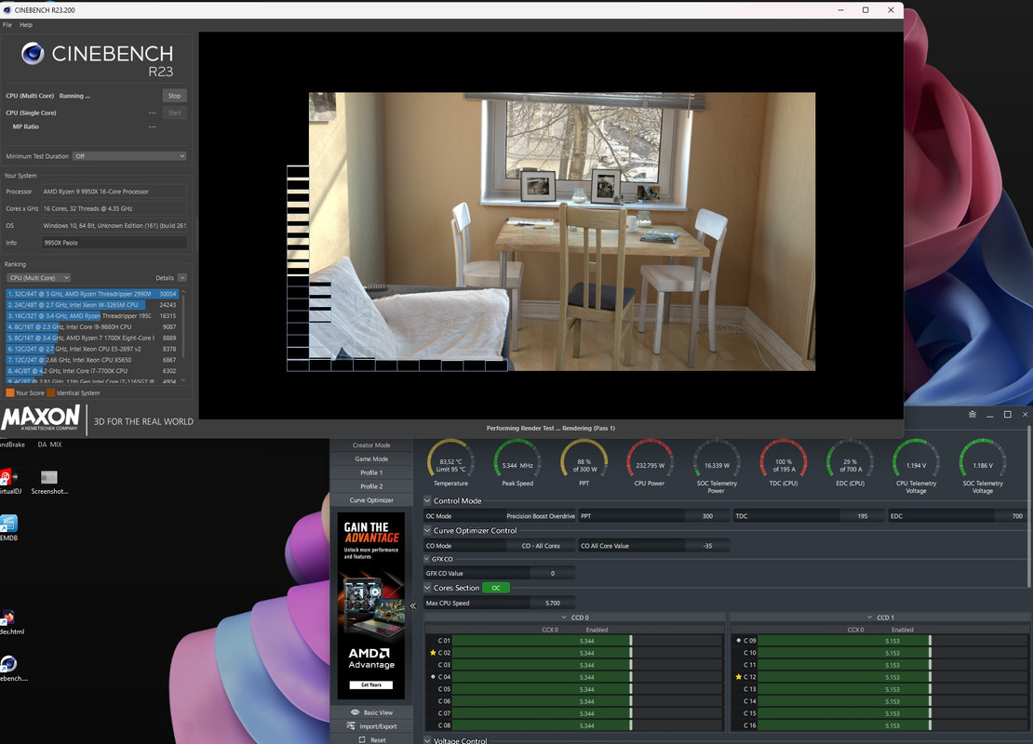The width and height of the screenshot is (1033, 744).
Task: Stop the CPU Multi Core test
Action: [175, 96]
